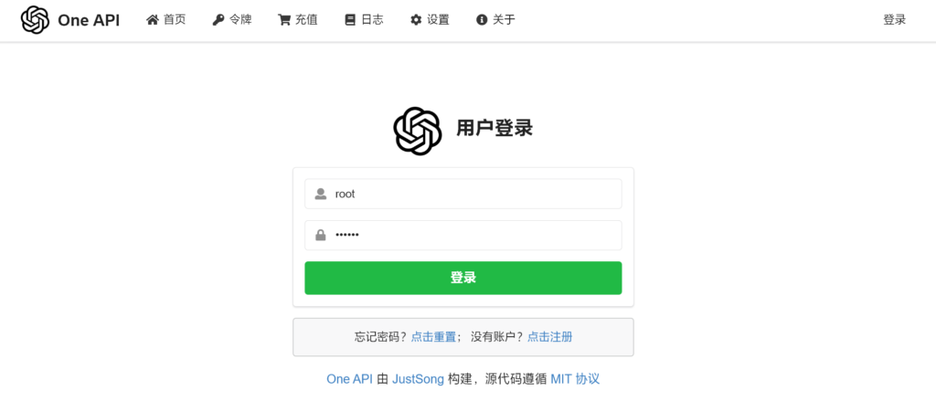Click the large logo beside 用户登录
The image size is (936, 412).
click(x=417, y=132)
